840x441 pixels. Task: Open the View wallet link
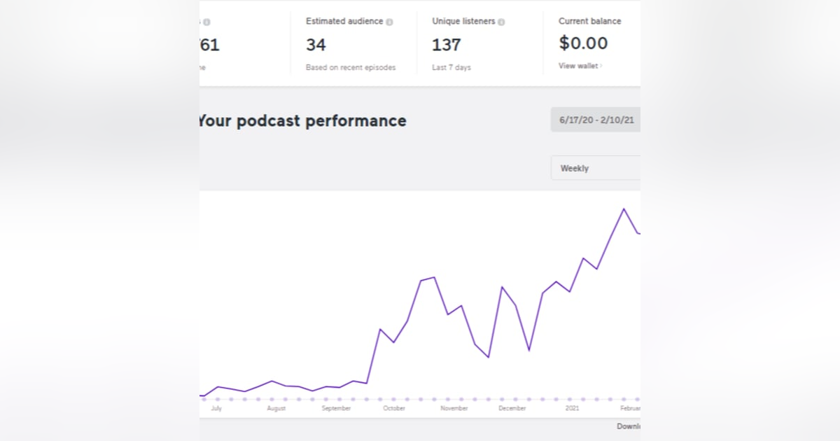coord(580,66)
